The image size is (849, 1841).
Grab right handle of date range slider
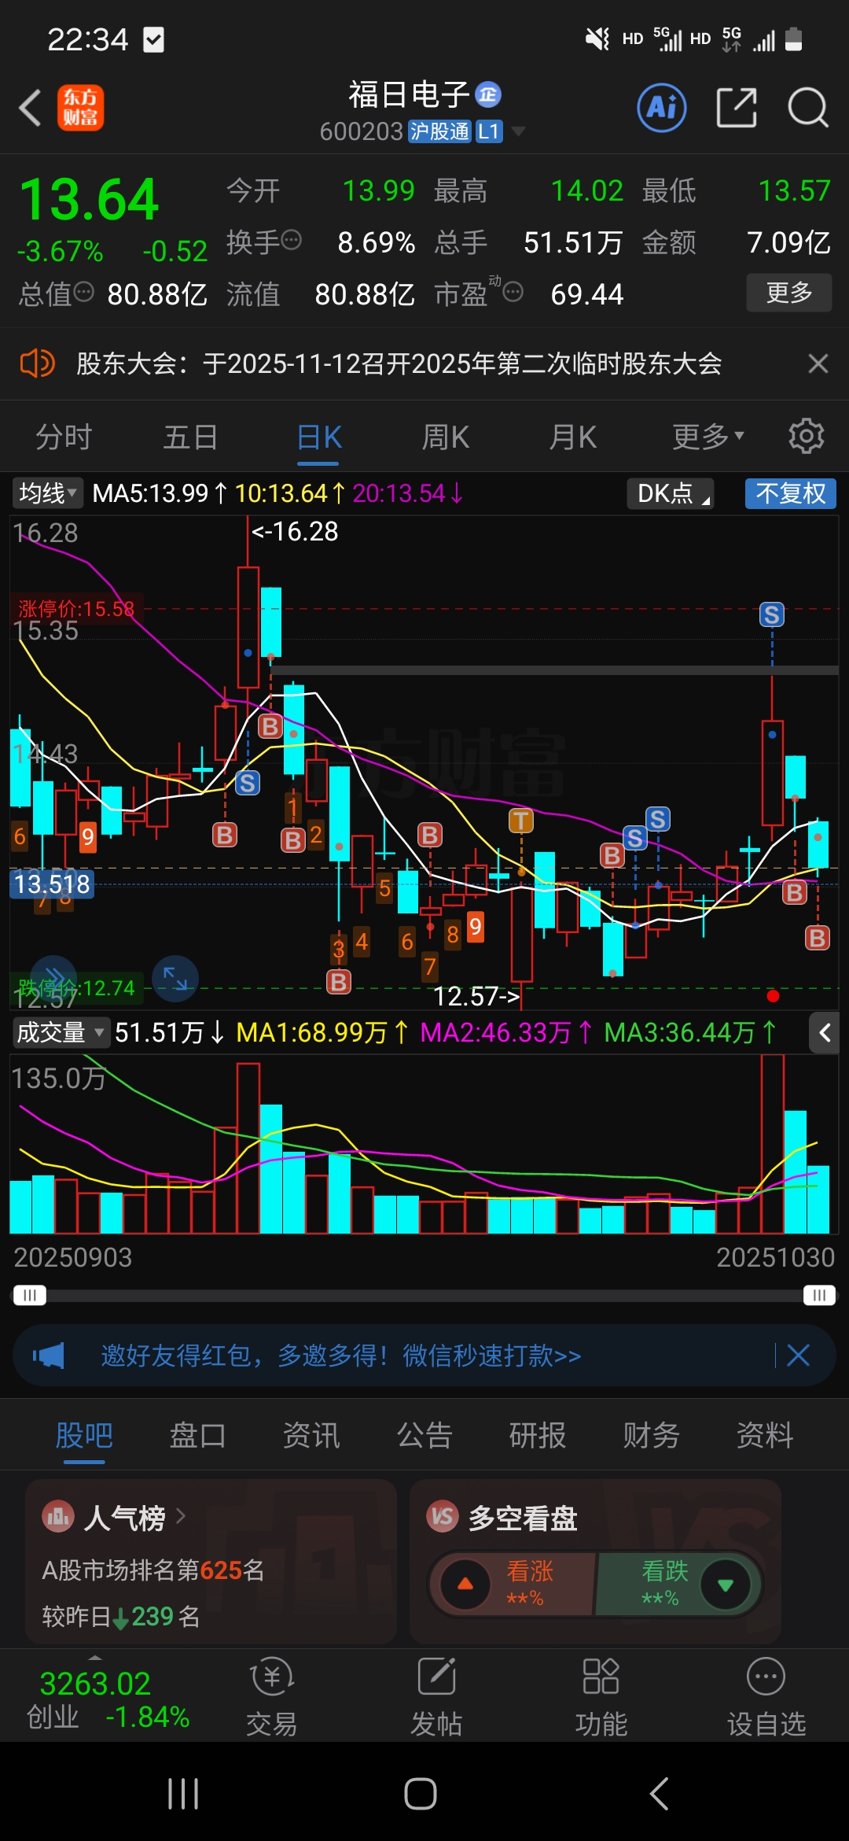pos(819,1295)
